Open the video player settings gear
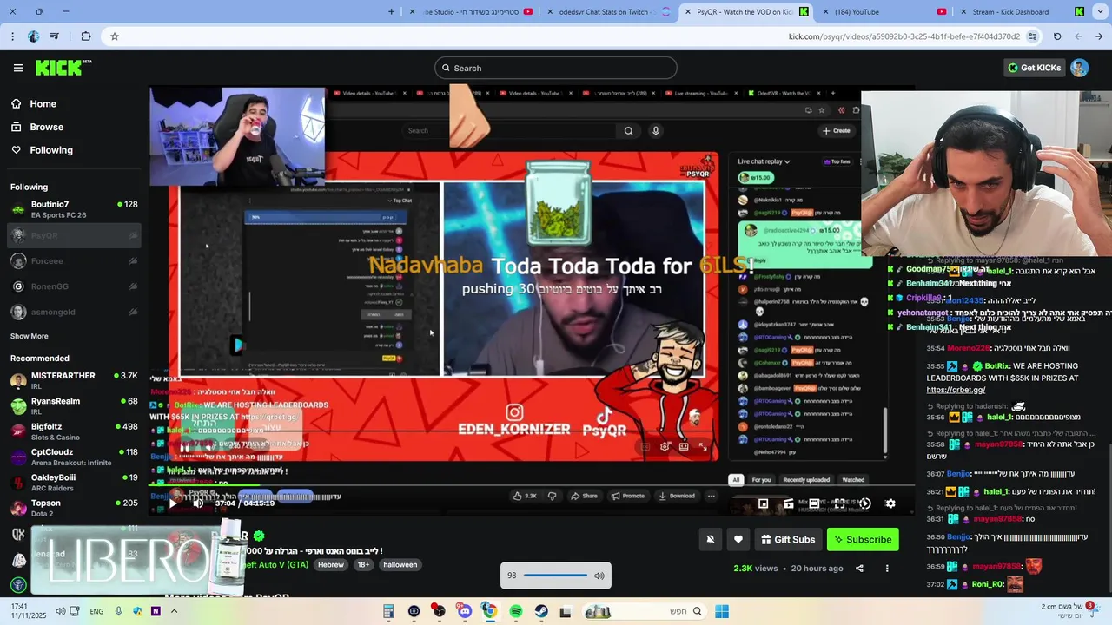The image size is (1112, 625). (x=890, y=503)
